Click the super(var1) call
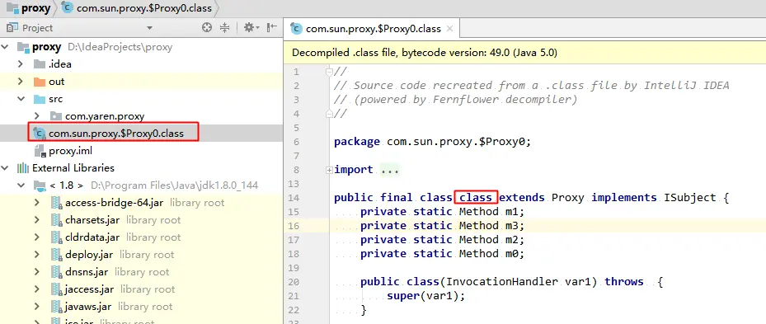The width and height of the screenshot is (766, 324). 426,296
